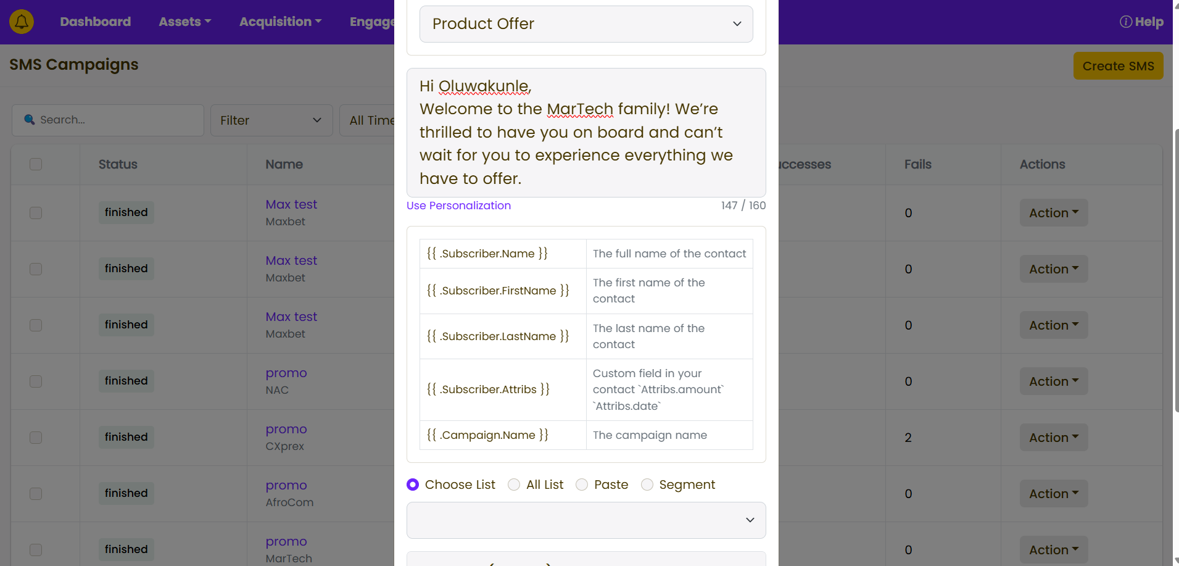Open the Action dropdown for first row
1179x566 pixels.
coord(1053,213)
